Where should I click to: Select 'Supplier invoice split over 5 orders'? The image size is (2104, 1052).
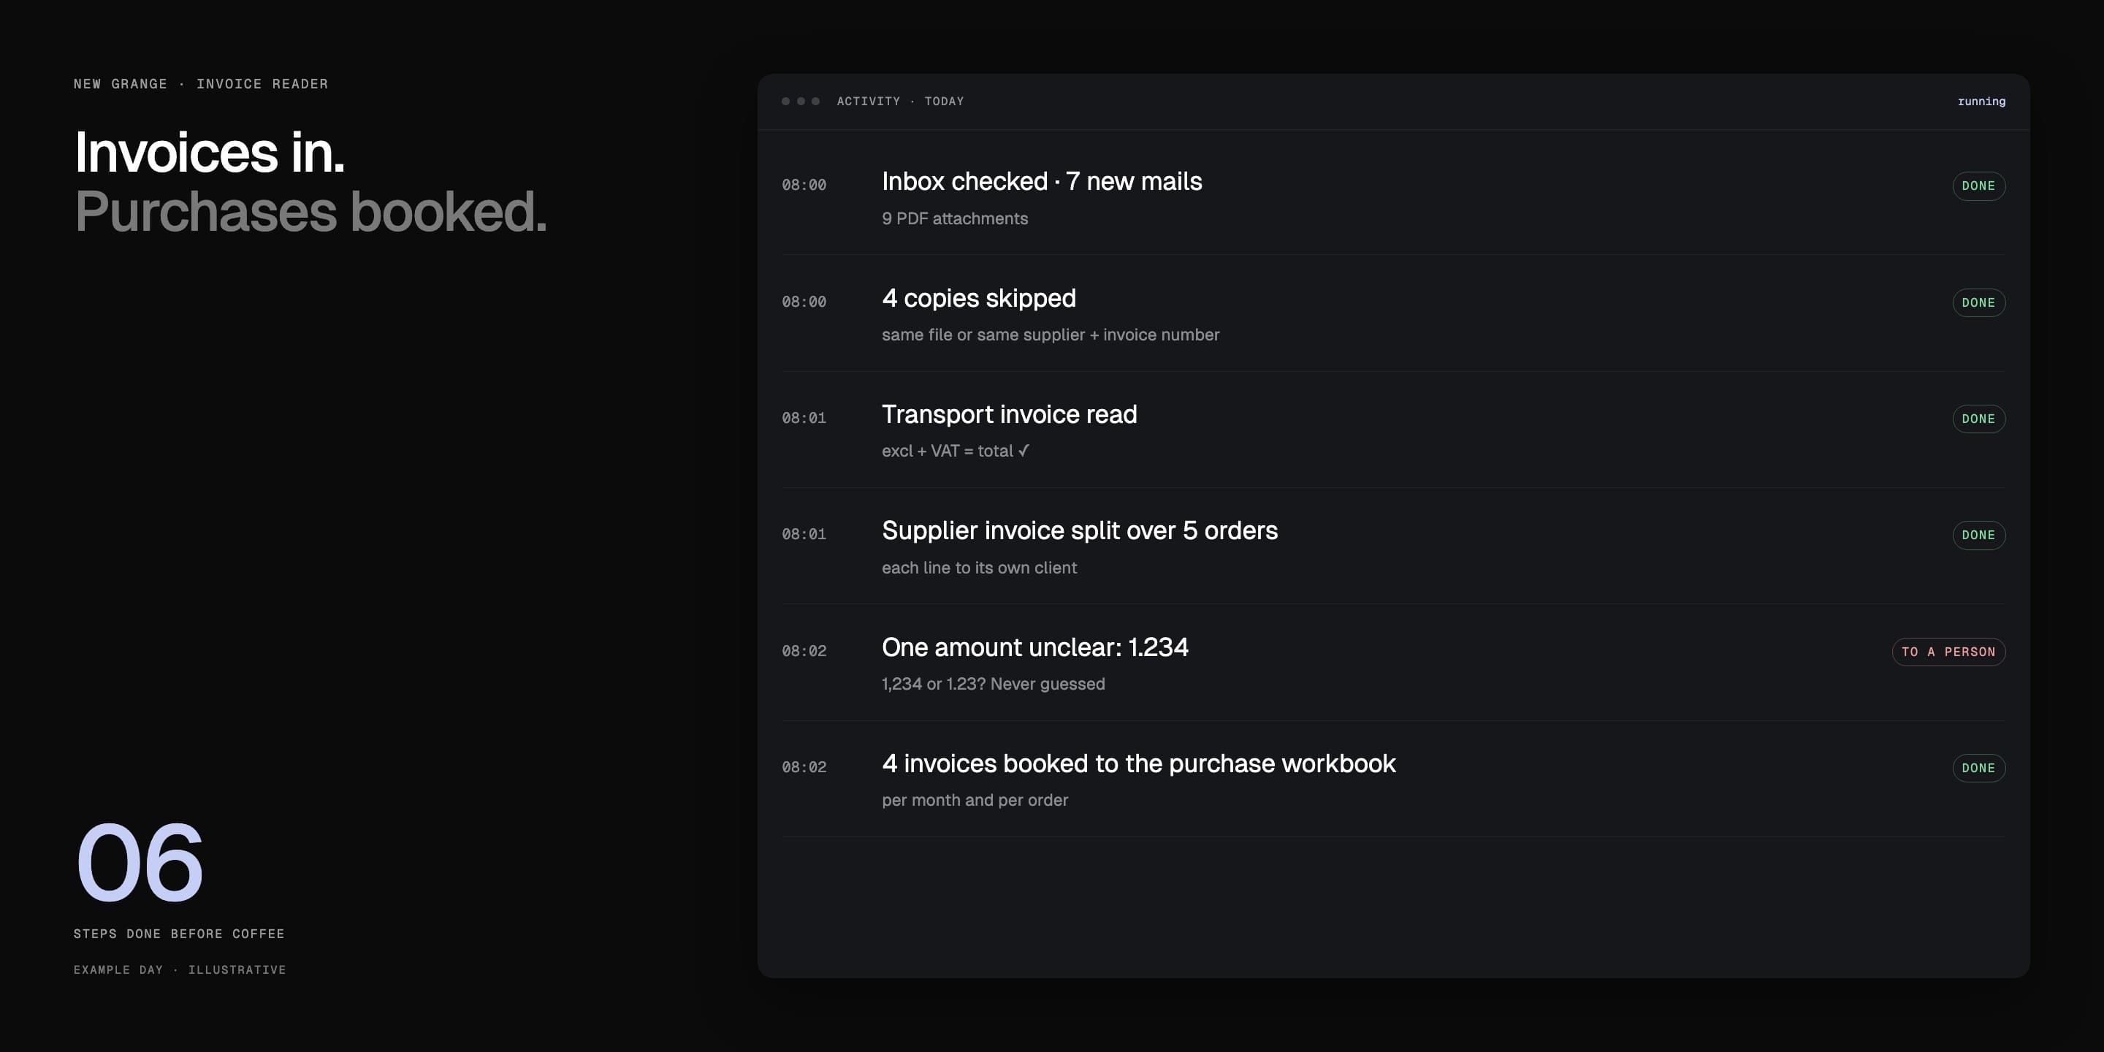1080,531
